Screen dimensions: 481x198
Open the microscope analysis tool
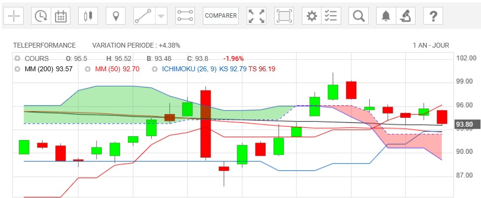tap(406, 16)
